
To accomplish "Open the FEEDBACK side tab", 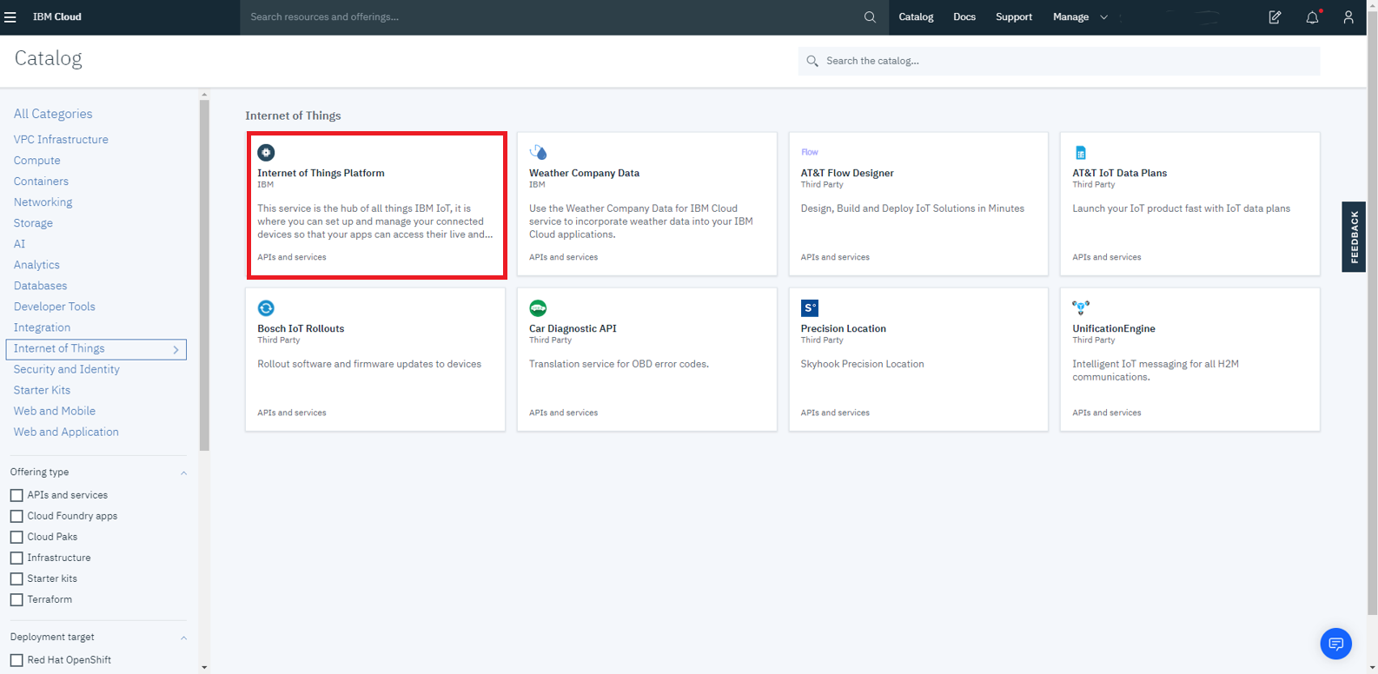I will (x=1354, y=237).
